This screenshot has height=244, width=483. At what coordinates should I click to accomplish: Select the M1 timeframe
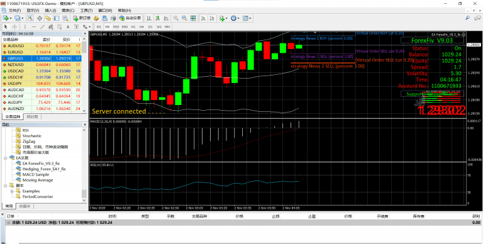click(x=99, y=27)
